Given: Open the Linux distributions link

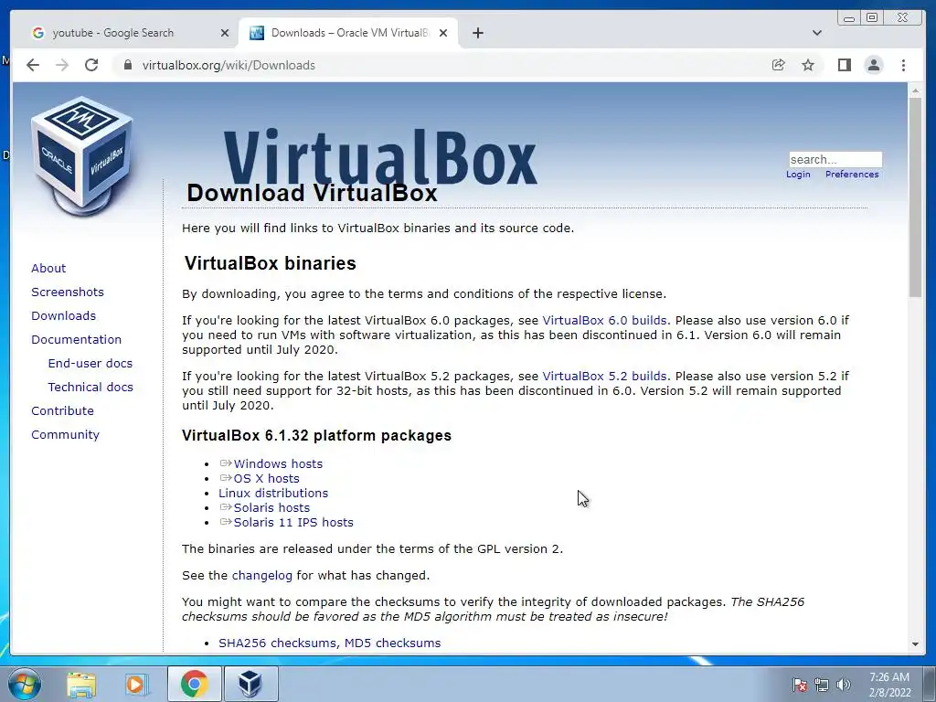Looking at the screenshot, I should pos(273,493).
